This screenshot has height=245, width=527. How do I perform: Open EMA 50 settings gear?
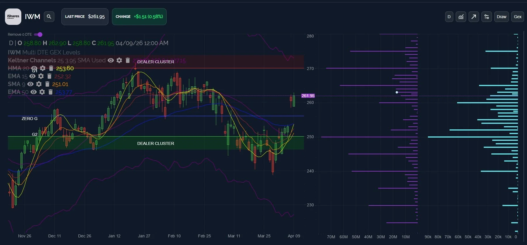pyautogui.click(x=42, y=92)
